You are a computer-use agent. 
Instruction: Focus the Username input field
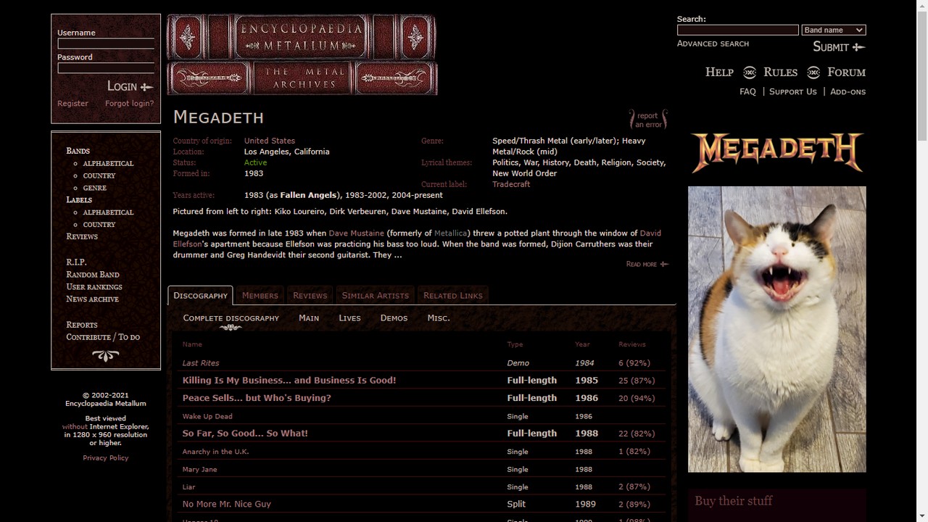(x=106, y=43)
